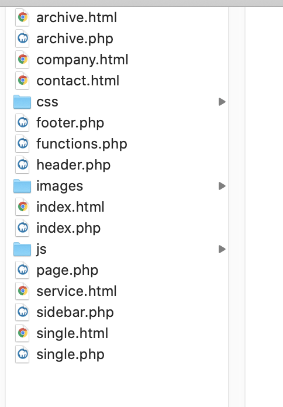Screen dimensions: 283x407
Task: Click the js folder icon
Action: pos(22,249)
